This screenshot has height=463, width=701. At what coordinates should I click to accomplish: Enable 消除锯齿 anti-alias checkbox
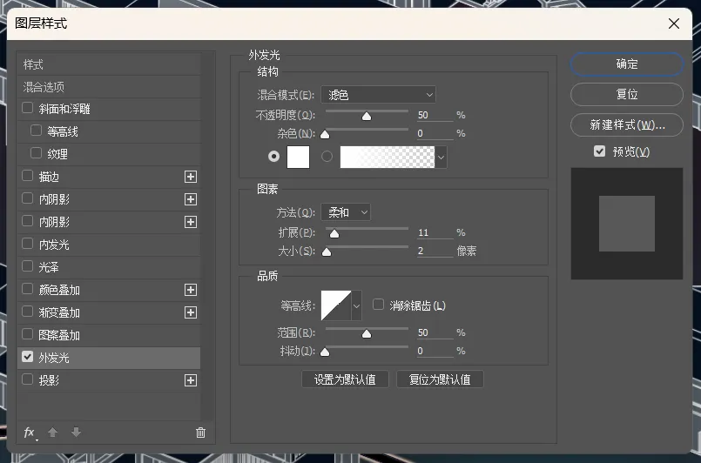click(379, 305)
